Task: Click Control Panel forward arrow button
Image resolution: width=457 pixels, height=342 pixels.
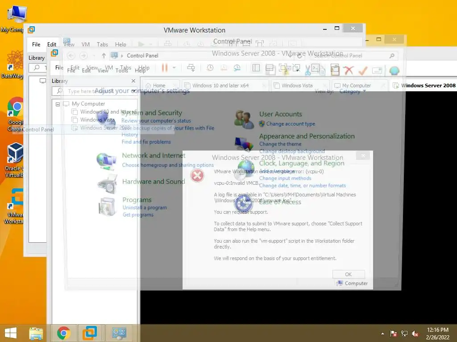Action: coord(83,56)
